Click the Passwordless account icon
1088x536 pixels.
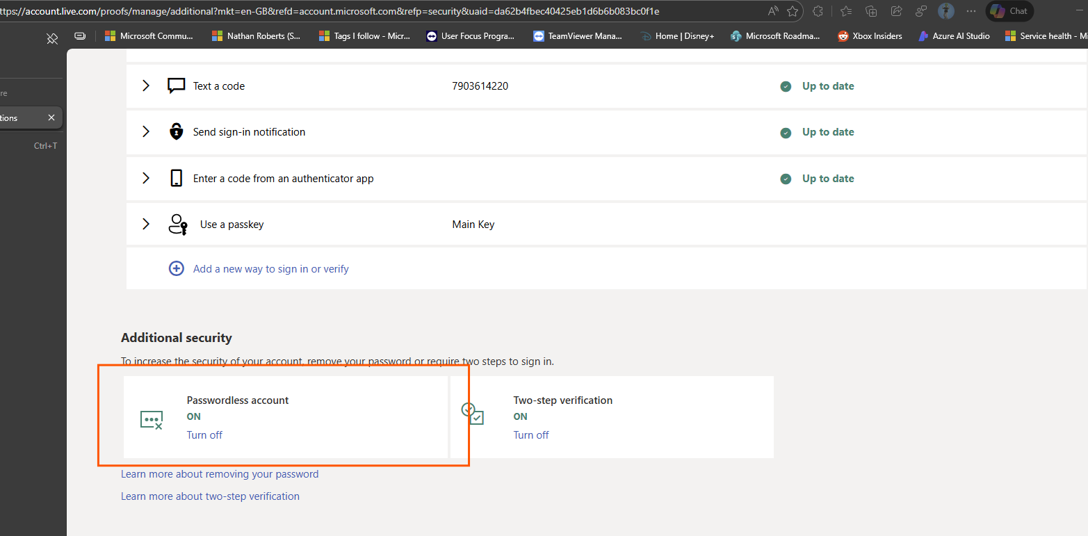(152, 420)
